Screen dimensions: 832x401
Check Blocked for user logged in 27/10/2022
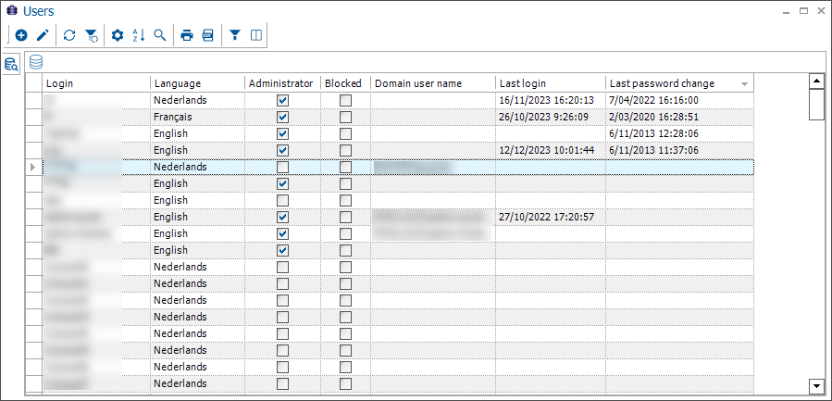345,218
